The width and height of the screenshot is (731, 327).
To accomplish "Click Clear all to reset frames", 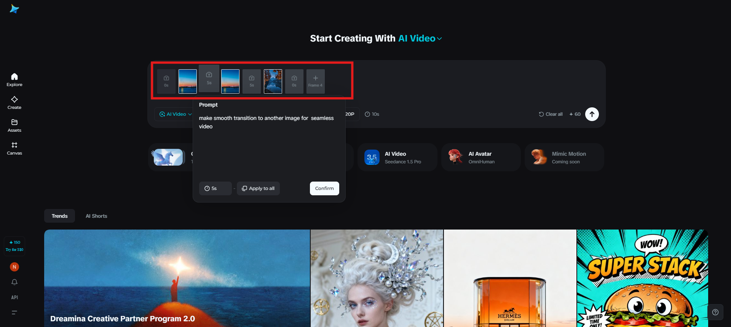I will pyautogui.click(x=551, y=114).
